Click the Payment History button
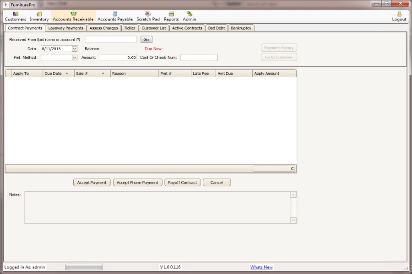This screenshot has width=412, height=274. tap(279, 47)
